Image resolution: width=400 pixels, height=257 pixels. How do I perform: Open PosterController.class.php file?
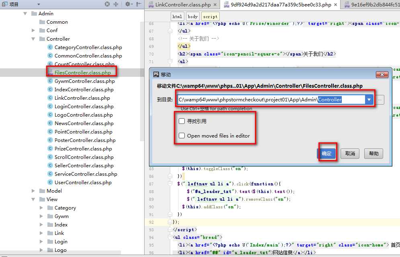[82, 140]
